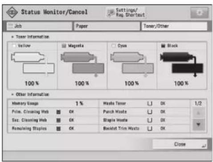Click the Sec. Cleaning Web status icon
Screen dimensions: 213x162
(x=59, y=120)
